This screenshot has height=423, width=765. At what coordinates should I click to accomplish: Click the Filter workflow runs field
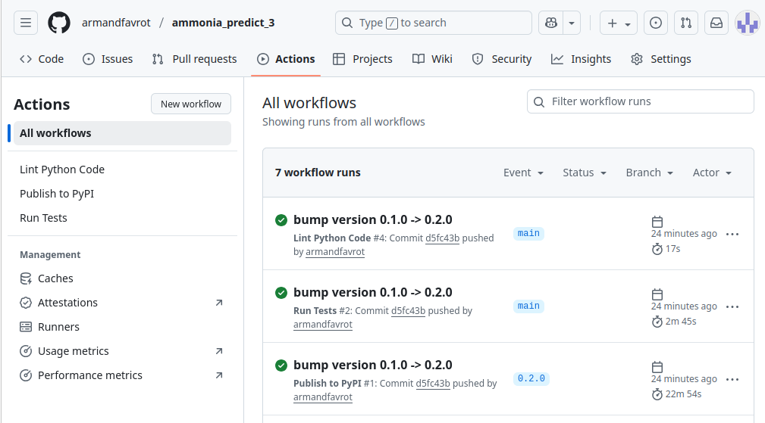point(640,101)
